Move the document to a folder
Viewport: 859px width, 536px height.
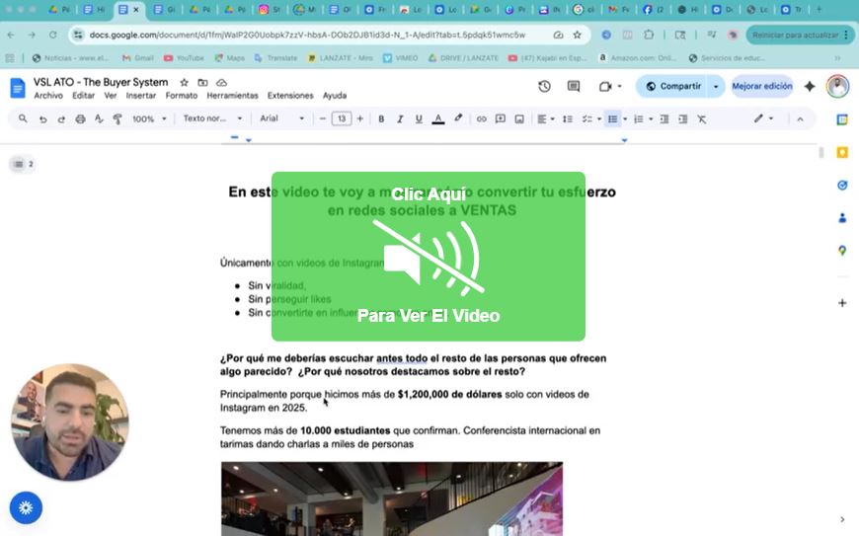point(202,82)
